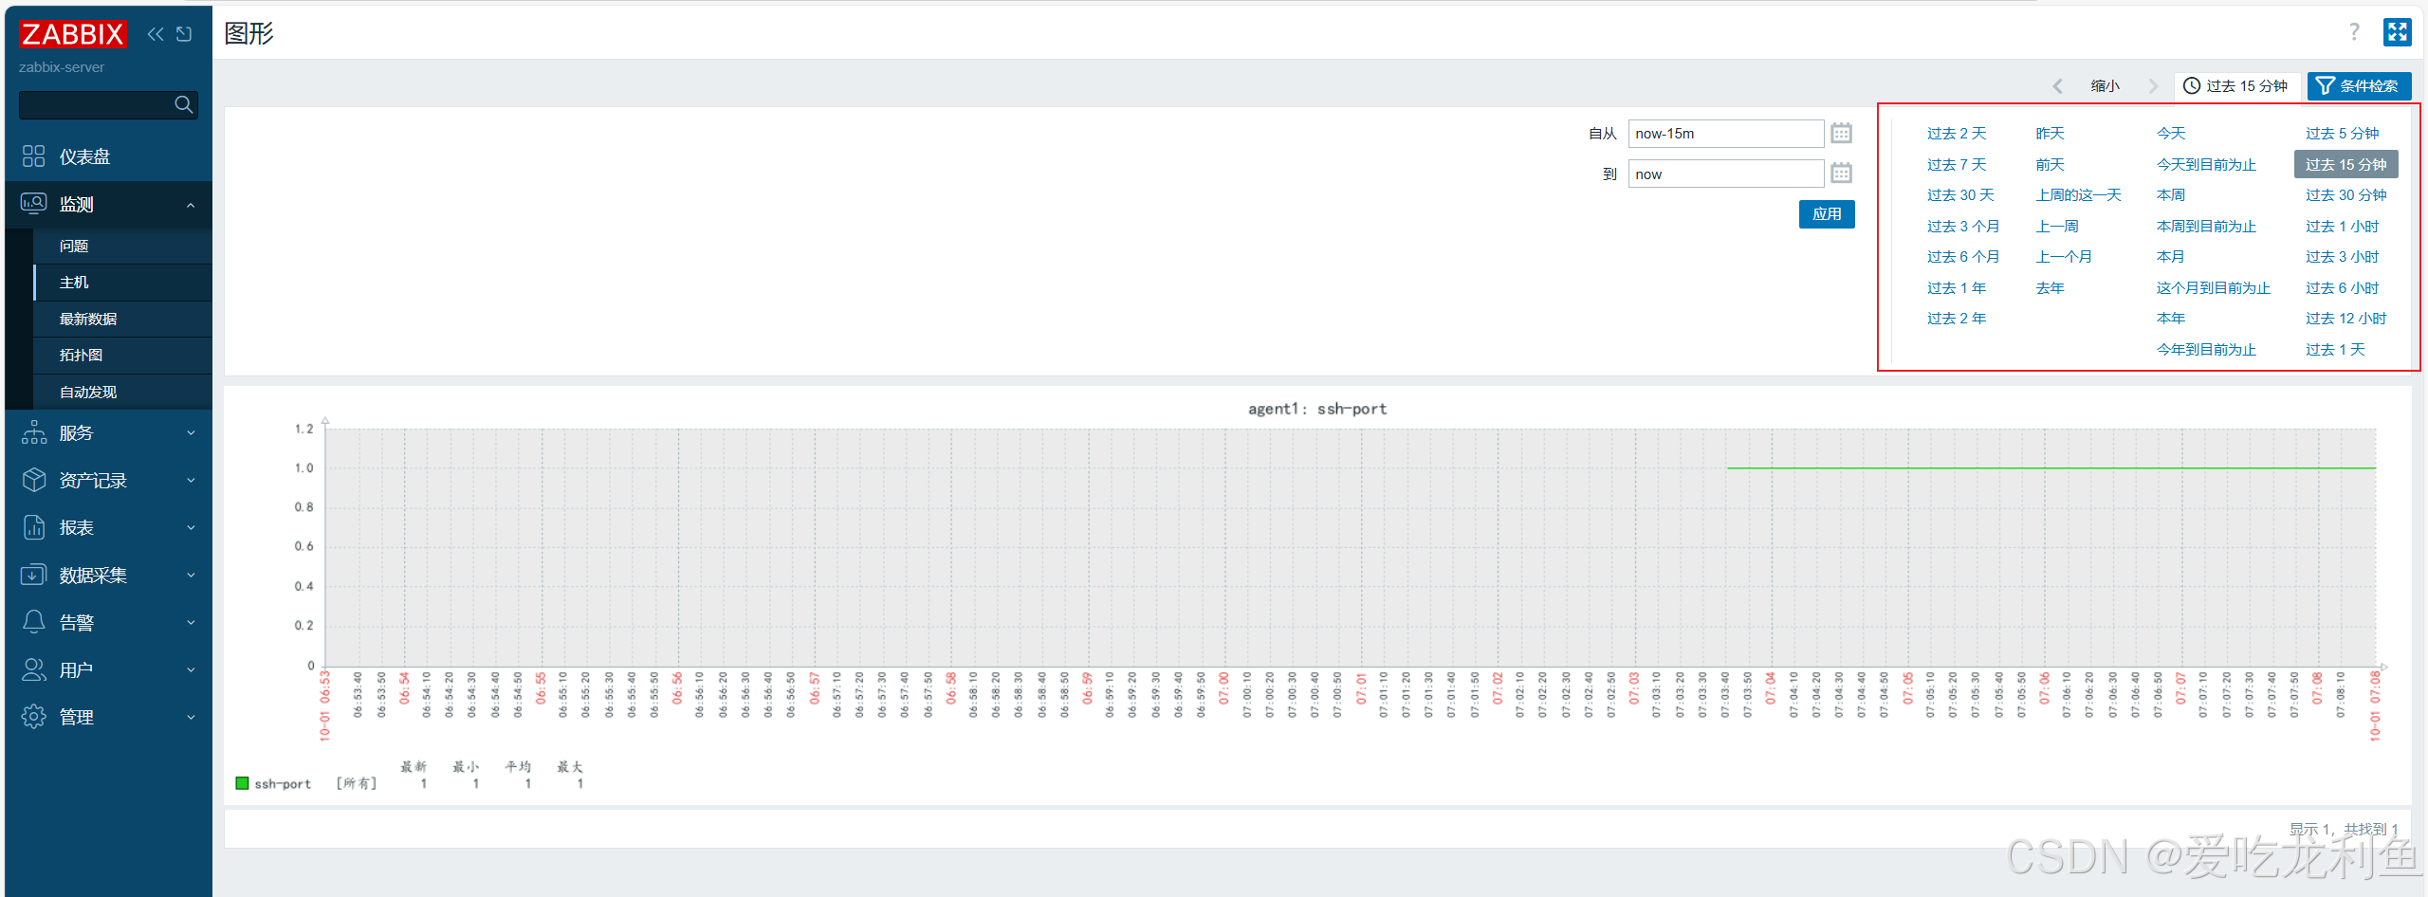Image resolution: width=2428 pixels, height=897 pixels.
Task: Click the 到 input field with now
Action: [1725, 174]
